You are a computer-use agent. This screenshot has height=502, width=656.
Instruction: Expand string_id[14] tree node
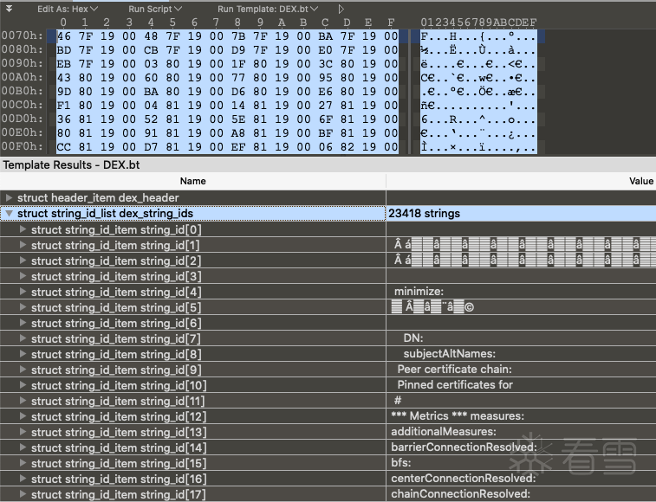(x=23, y=447)
